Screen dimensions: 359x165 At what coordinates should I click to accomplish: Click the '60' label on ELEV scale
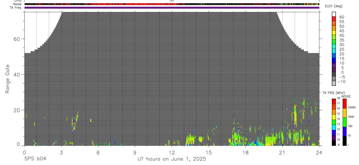tap(342, 17)
